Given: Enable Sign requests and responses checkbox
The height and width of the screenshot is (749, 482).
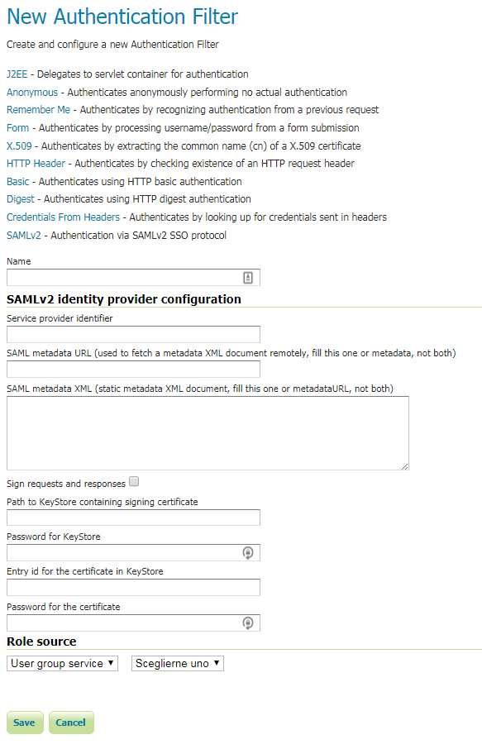Looking at the screenshot, I should [x=134, y=481].
